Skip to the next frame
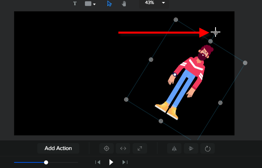The image size is (262, 168). [125, 162]
